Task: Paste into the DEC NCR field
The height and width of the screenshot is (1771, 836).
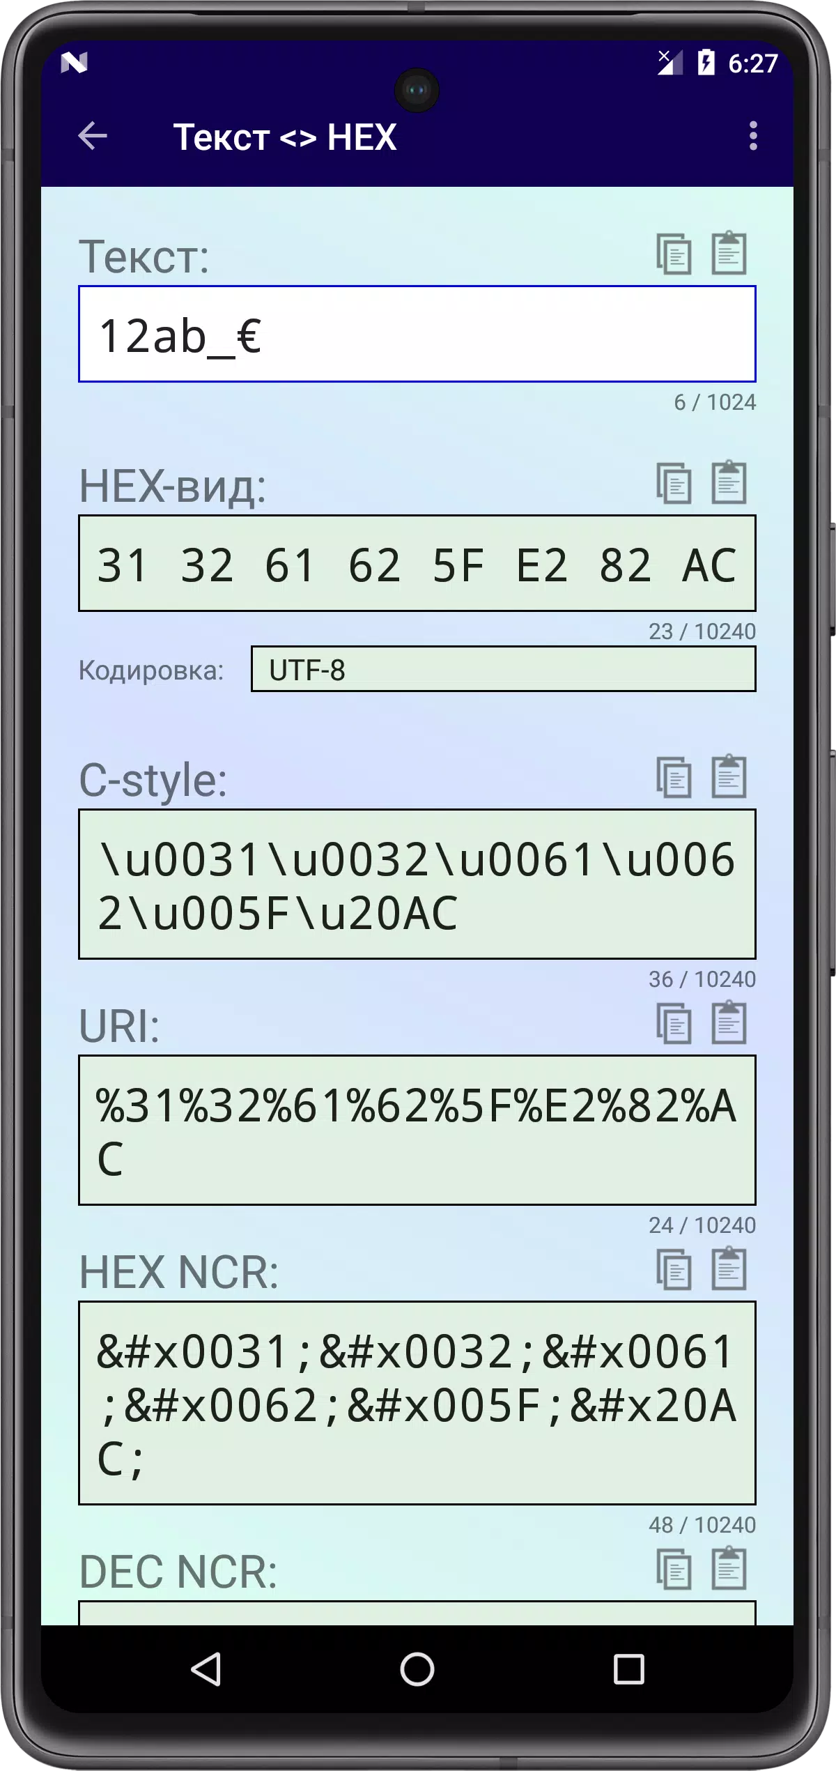Action: (x=729, y=1567)
